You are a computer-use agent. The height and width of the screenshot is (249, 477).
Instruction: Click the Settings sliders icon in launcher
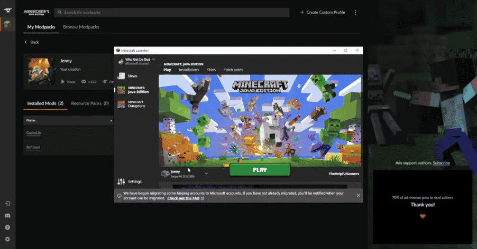point(121,181)
